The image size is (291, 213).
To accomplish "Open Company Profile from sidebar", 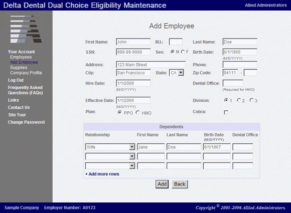I will (26, 73).
